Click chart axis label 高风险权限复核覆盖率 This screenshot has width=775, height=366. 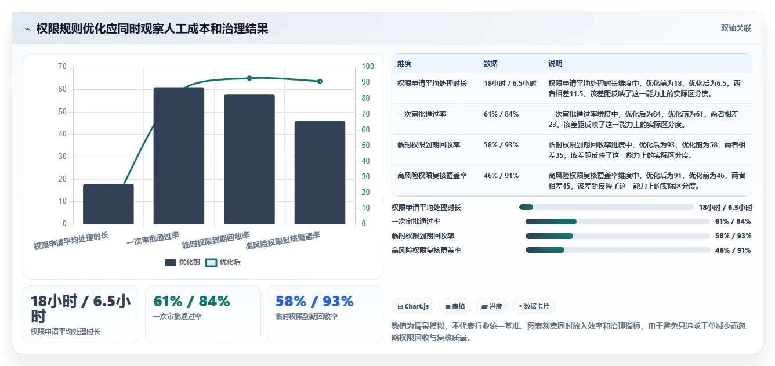(x=283, y=241)
